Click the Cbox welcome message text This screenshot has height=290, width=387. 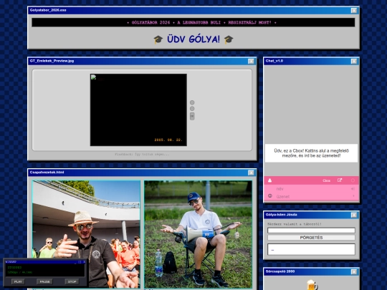coord(311,153)
